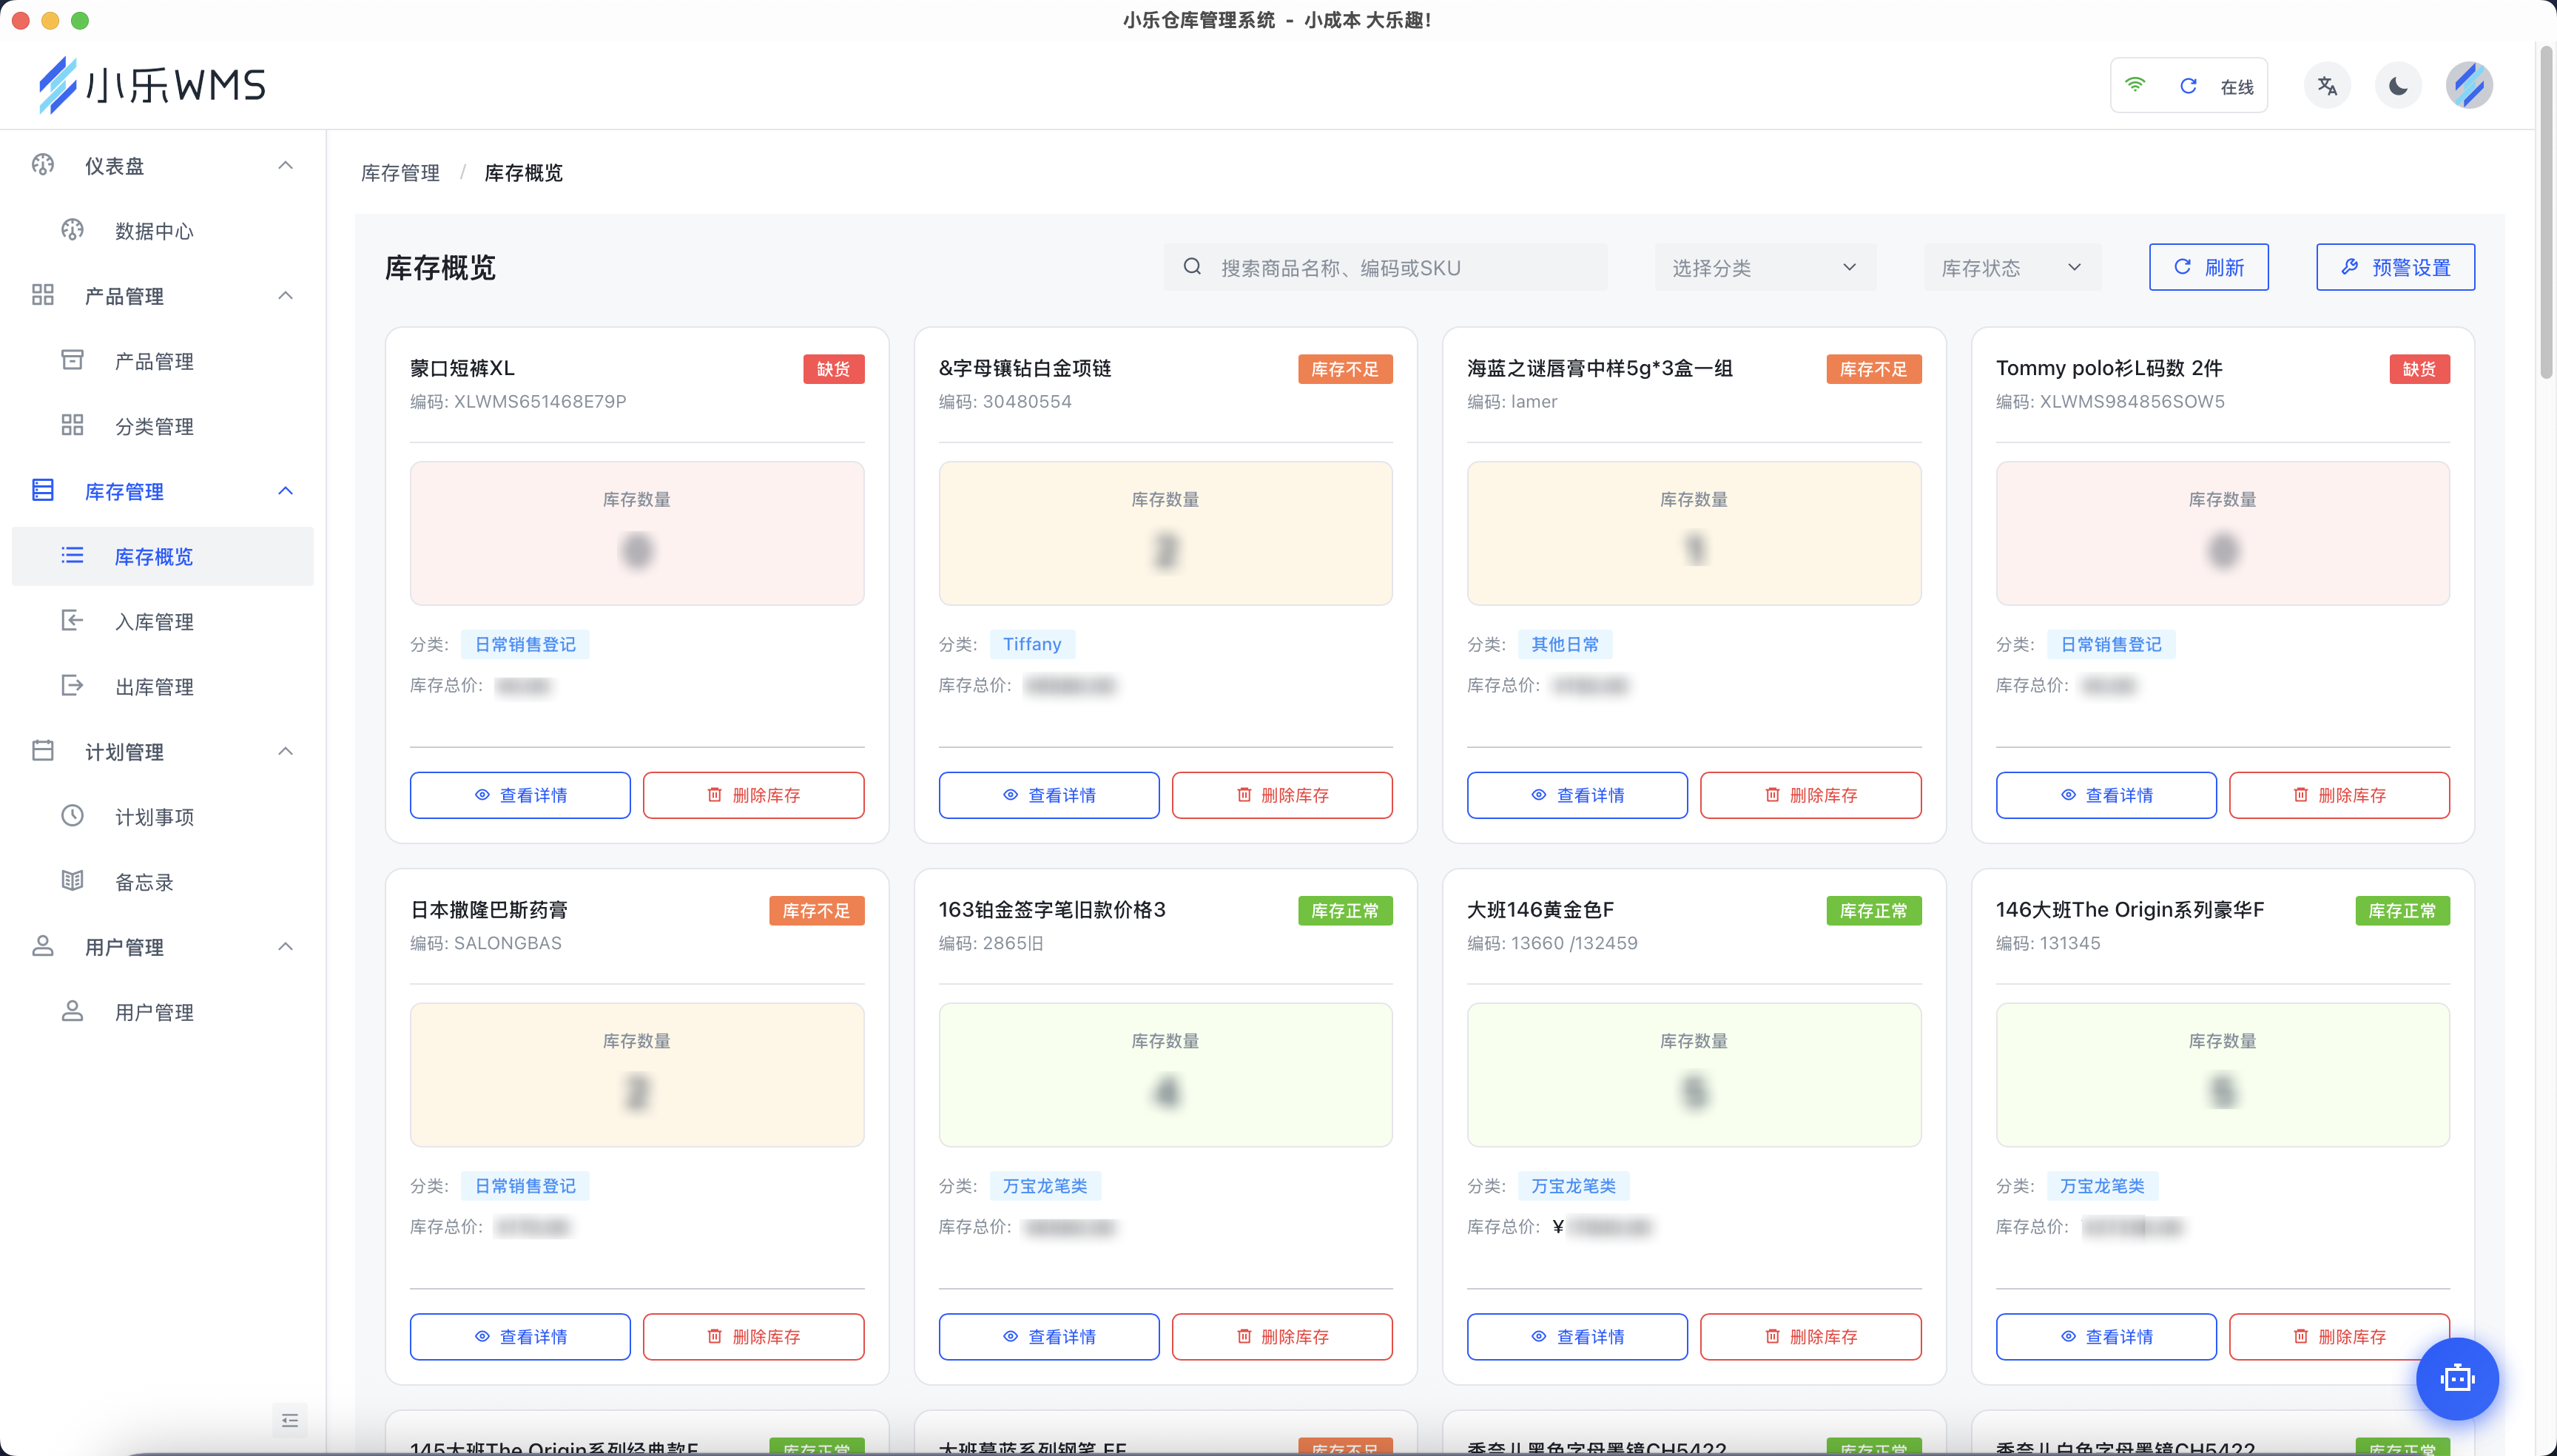
Task: Delete inventory for &字母镶钻白金项链
Action: 1282,795
